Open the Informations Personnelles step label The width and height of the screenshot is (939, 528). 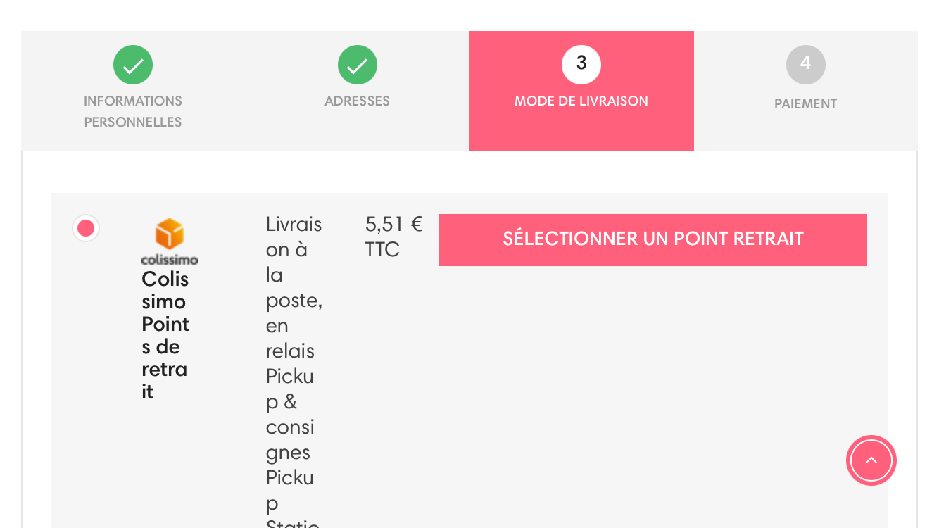pos(133,111)
